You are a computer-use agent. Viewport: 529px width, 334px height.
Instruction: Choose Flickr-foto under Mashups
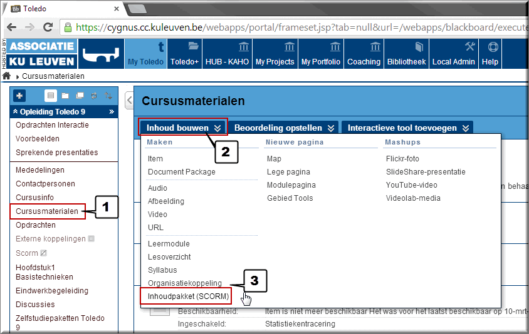(402, 159)
